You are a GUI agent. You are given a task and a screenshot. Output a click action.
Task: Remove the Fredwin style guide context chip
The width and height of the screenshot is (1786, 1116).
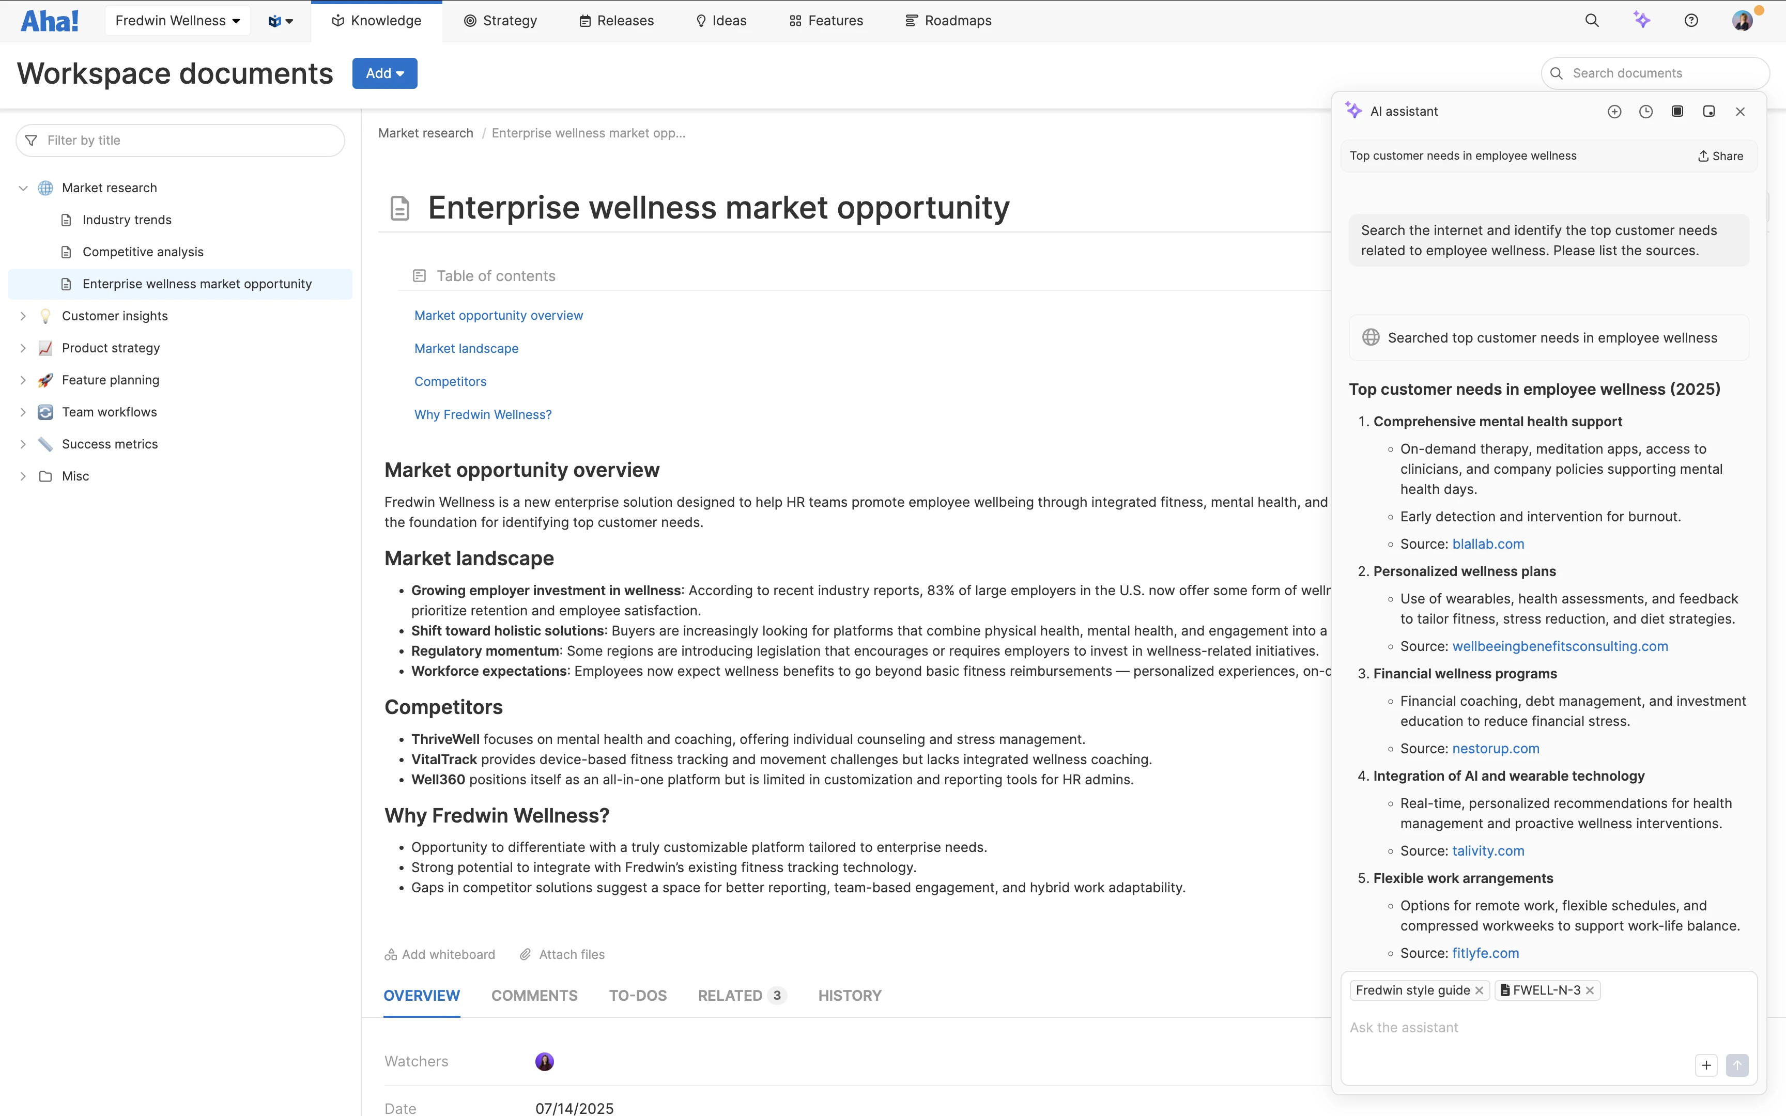coord(1479,990)
